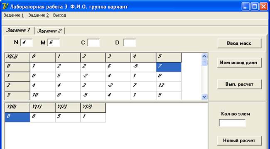Click the Вып. расчет button

point(239,84)
